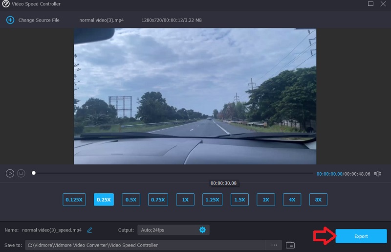Viewport: 391px width, 252px height.
Task: Choose the 2X speed option
Action: pyautogui.click(x=266, y=200)
